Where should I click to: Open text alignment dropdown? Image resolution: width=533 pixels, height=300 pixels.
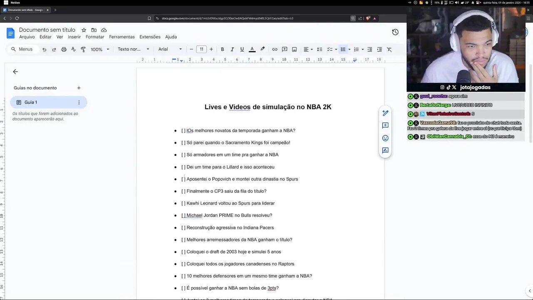(308, 49)
